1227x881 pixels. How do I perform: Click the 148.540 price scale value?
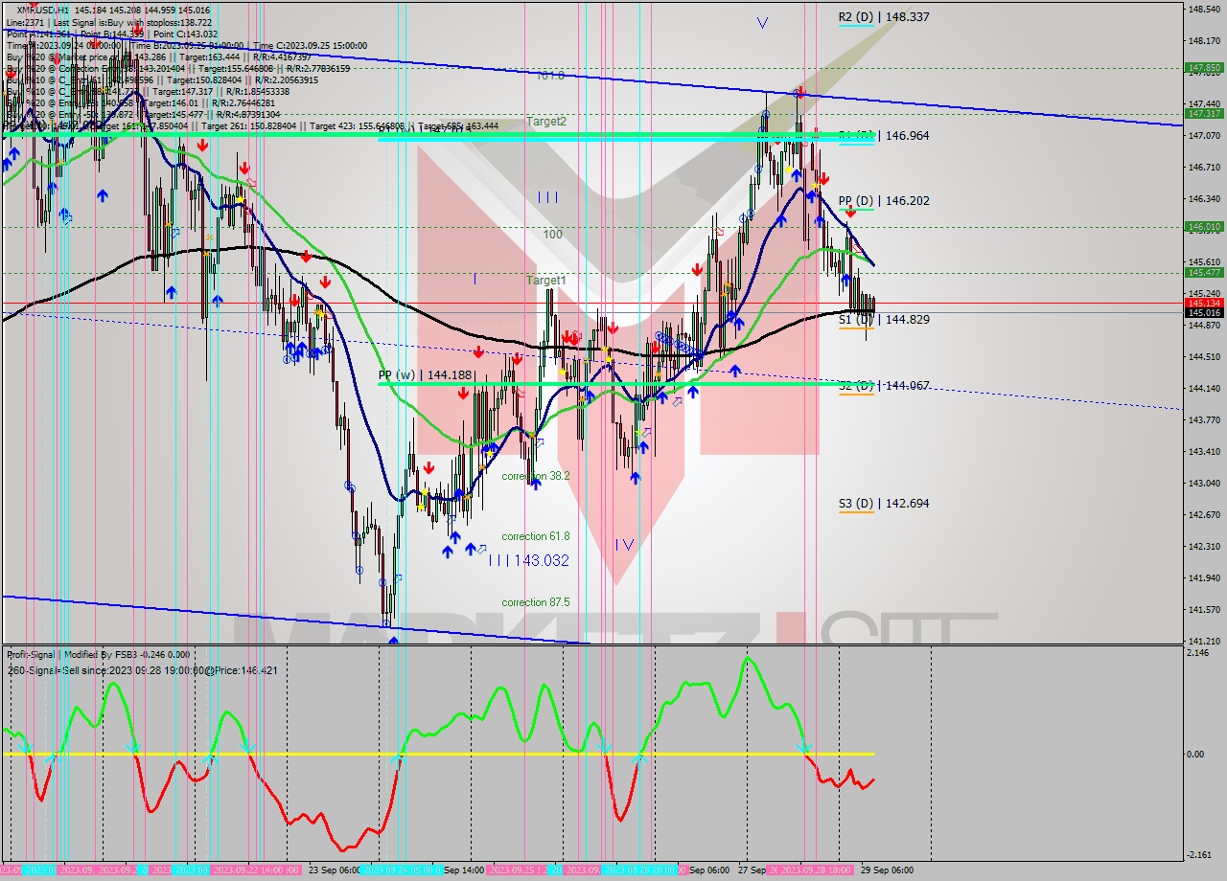[x=1204, y=9]
